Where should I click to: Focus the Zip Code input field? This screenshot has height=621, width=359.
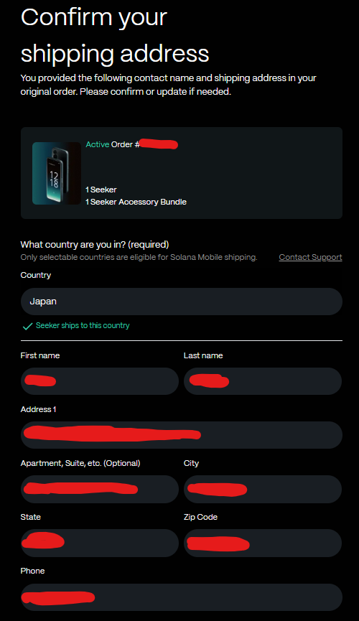coord(263,543)
